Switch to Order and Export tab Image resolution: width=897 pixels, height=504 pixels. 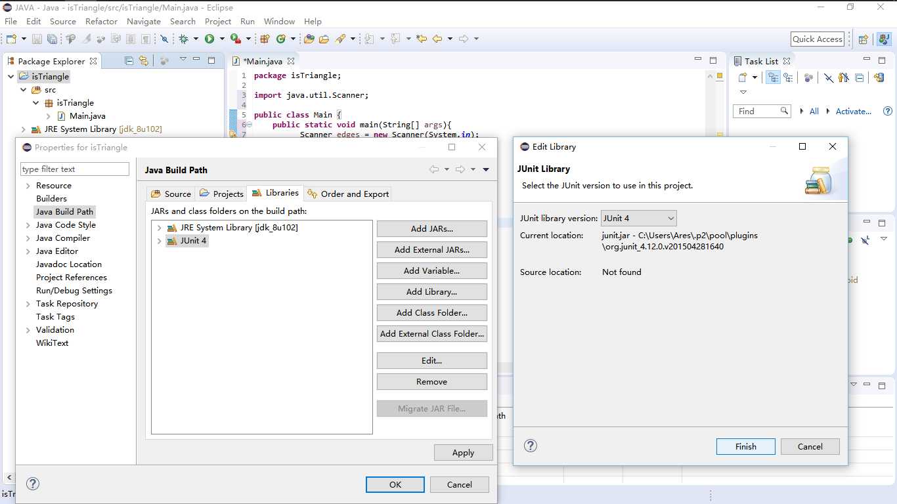click(x=347, y=194)
